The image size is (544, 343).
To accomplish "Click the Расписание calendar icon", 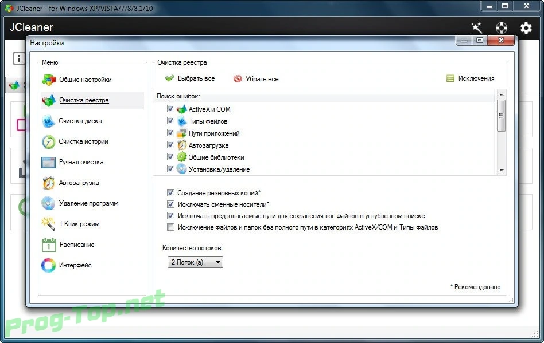I will pyautogui.click(x=49, y=245).
